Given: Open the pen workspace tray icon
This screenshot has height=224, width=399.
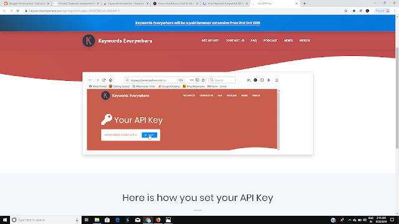Looking at the screenshot, I should tap(342, 220).
